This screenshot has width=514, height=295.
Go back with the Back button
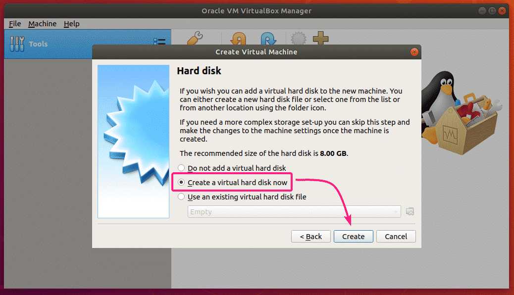(311, 237)
